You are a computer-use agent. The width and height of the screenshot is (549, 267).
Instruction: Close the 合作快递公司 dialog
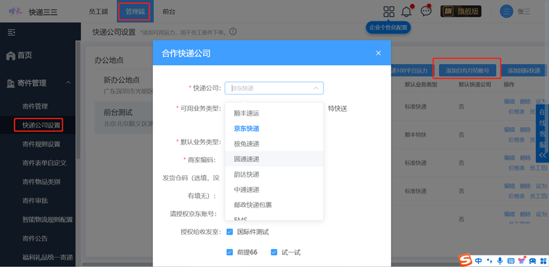coord(378,53)
